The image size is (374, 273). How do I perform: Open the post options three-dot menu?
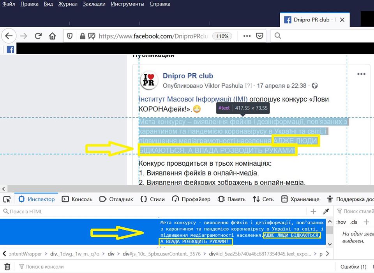pyautogui.click(x=362, y=74)
